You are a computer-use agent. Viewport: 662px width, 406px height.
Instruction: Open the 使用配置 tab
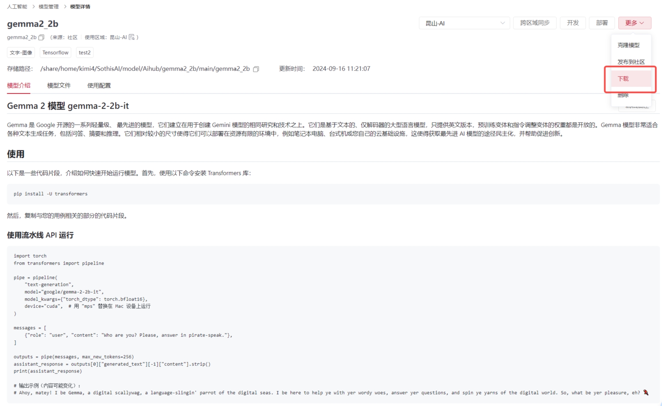point(99,85)
